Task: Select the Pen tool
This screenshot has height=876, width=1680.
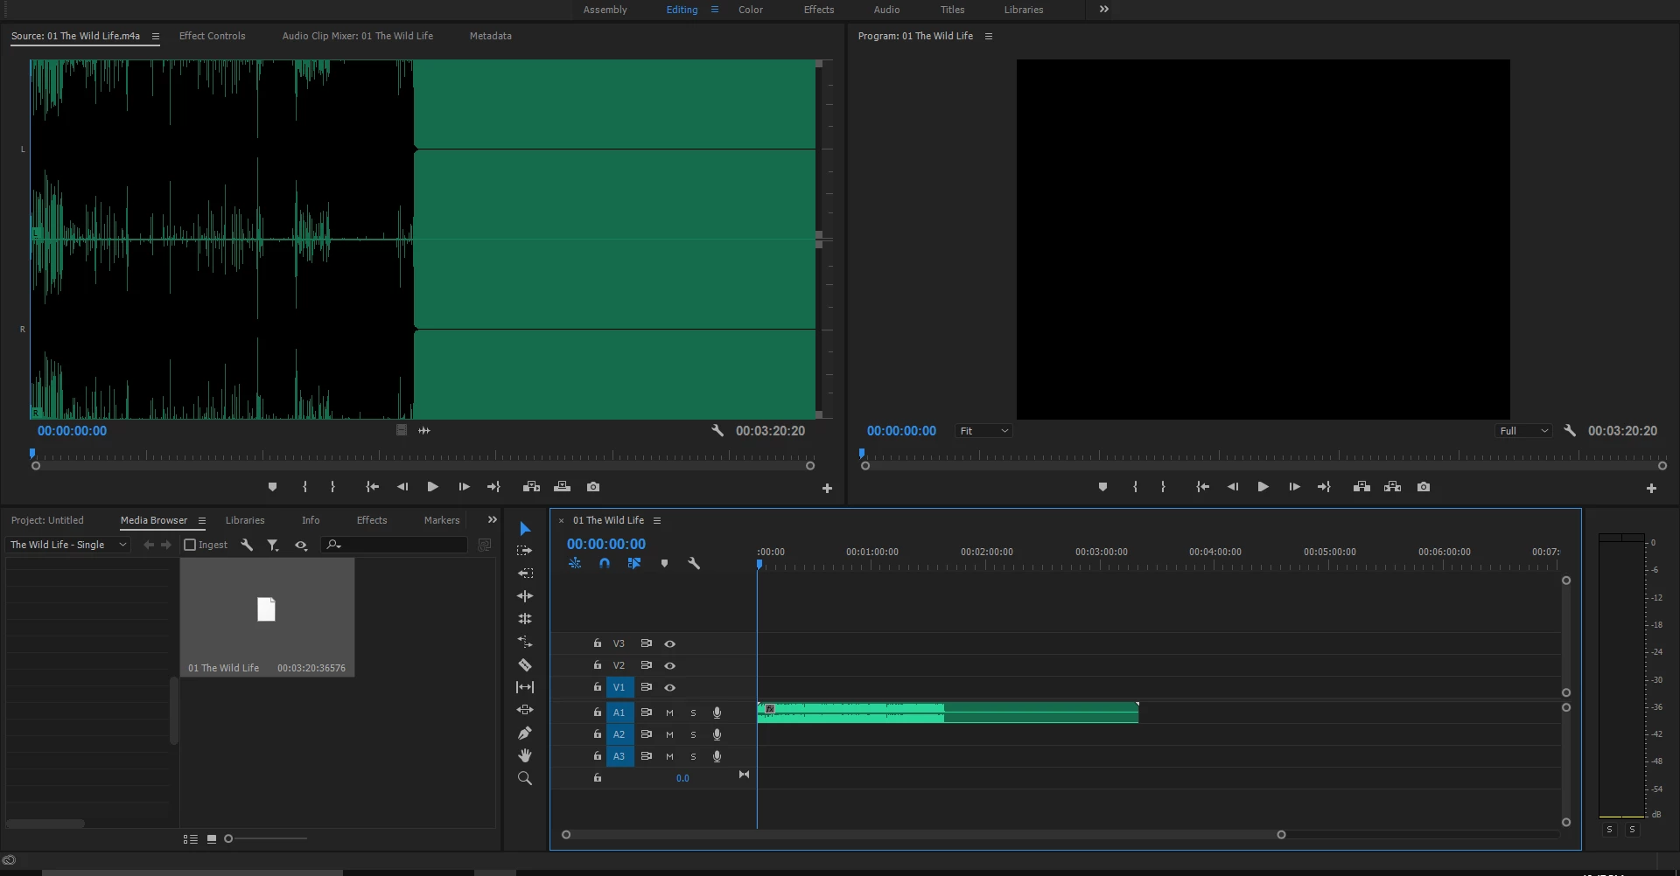Action: 525,733
